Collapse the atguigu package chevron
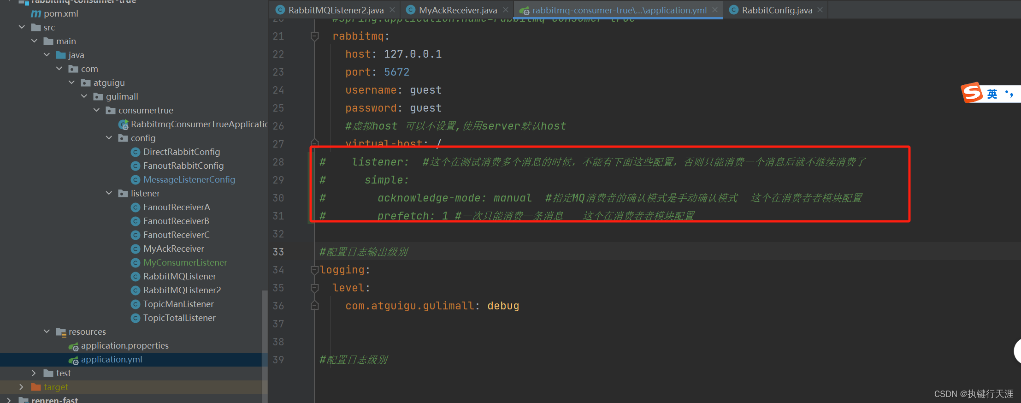This screenshot has height=403, width=1021. tap(71, 83)
